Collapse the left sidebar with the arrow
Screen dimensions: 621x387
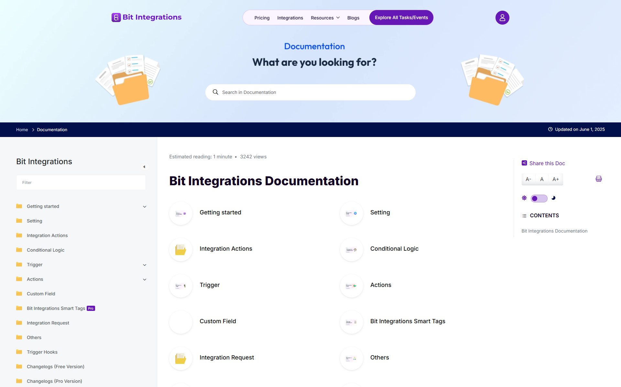point(144,167)
